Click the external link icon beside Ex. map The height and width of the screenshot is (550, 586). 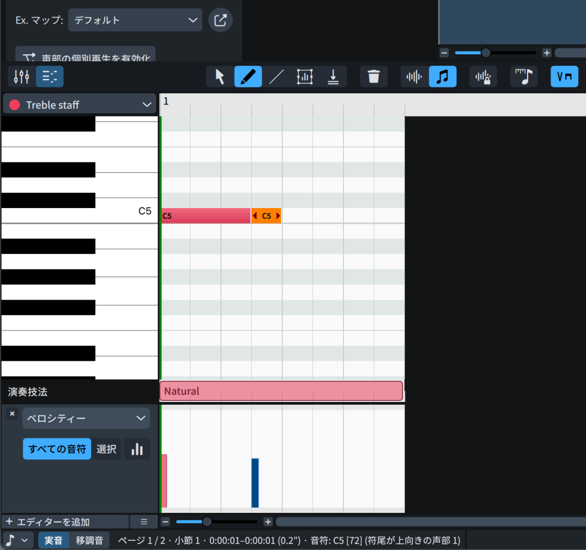(220, 20)
